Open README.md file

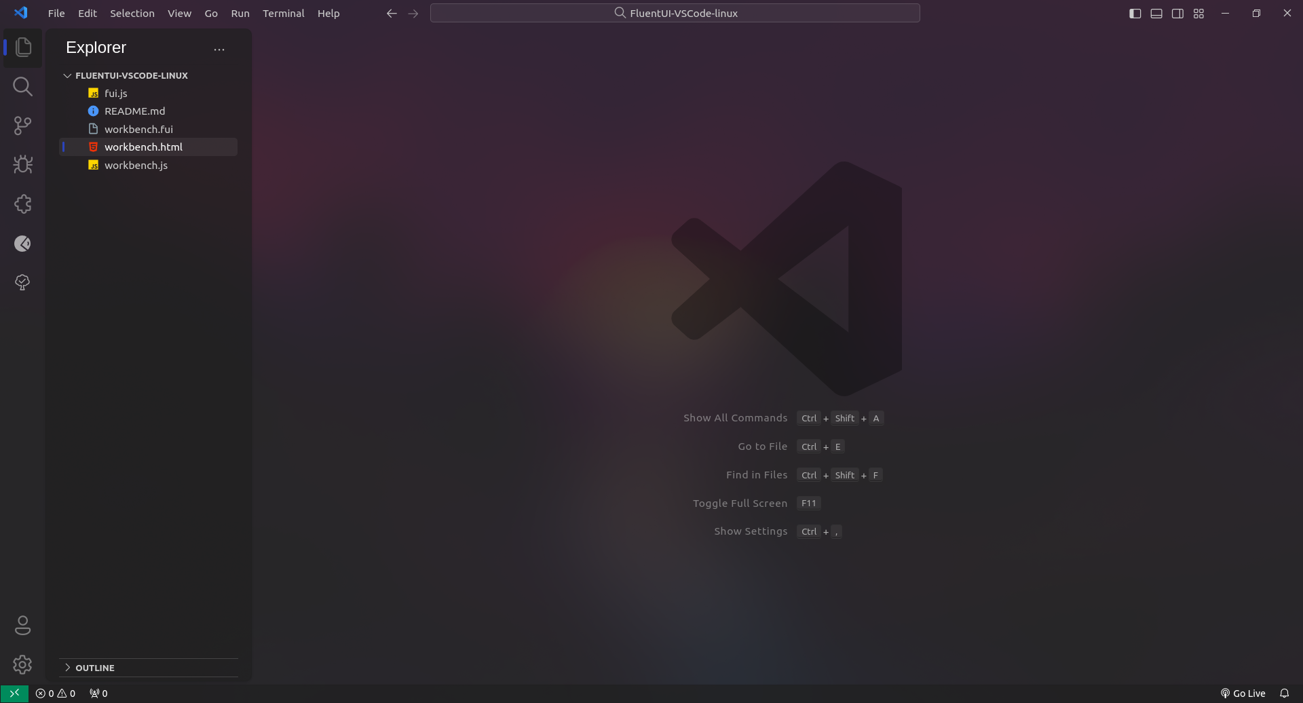(149, 111)
